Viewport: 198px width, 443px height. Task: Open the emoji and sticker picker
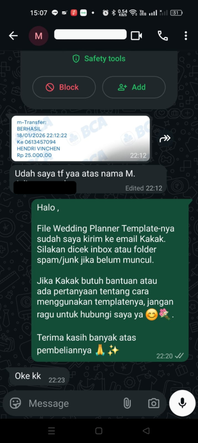coord(16,403)
